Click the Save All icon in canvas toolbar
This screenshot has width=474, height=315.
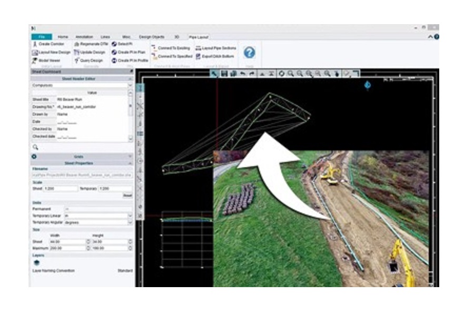click(x=233, y=74)
